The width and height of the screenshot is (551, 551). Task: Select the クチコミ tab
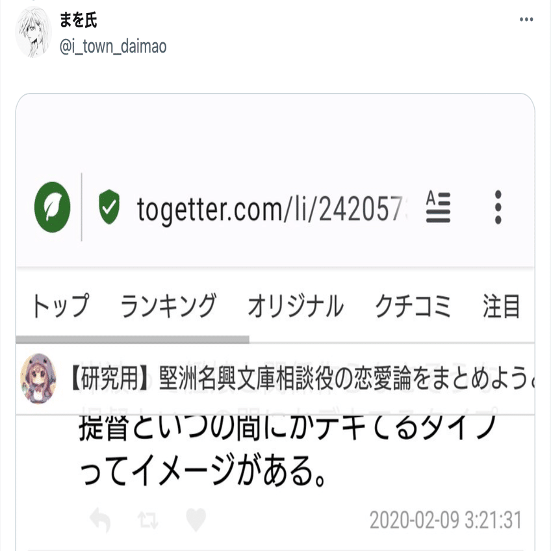click(x=413, y=306)
